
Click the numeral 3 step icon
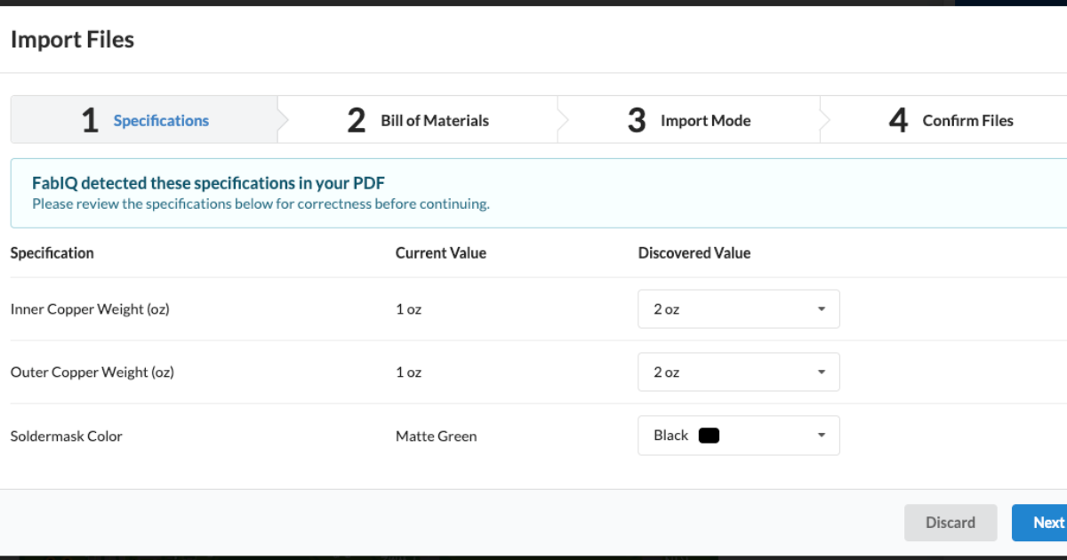(637, 120)
